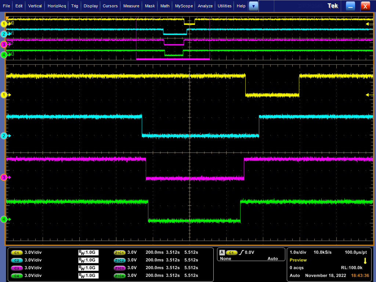Open the Math menu

(x=165, y=6)
